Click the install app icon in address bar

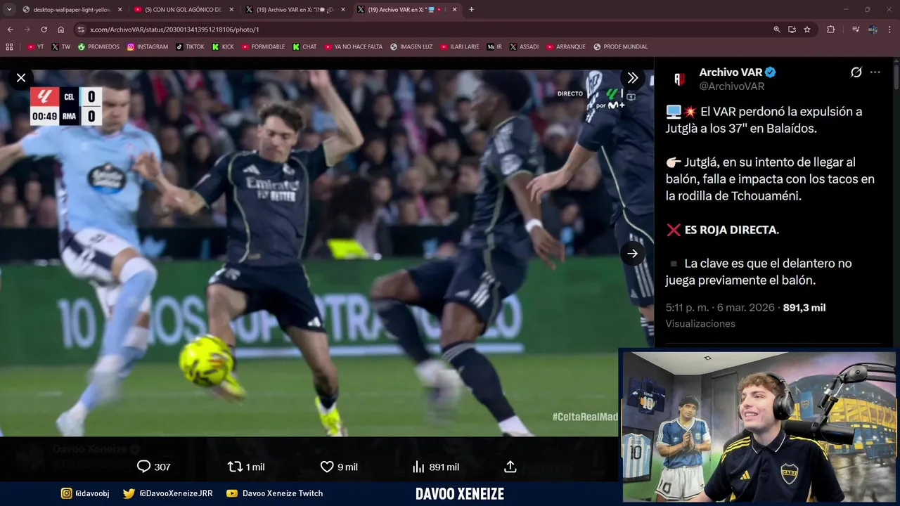pyautogui.click(x=792, y=30)
